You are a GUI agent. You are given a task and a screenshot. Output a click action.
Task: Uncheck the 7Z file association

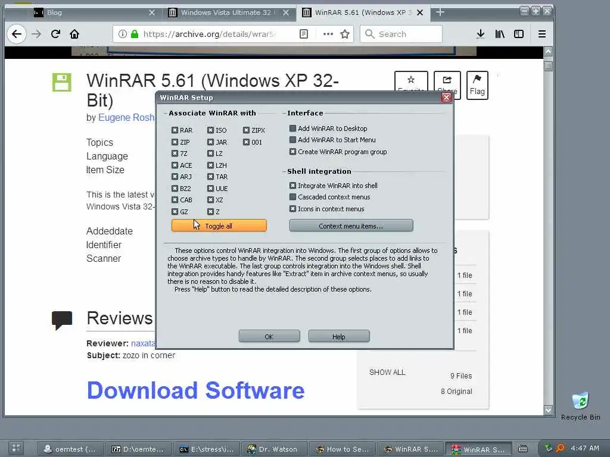pyautogui.click(x=175, y=154)
